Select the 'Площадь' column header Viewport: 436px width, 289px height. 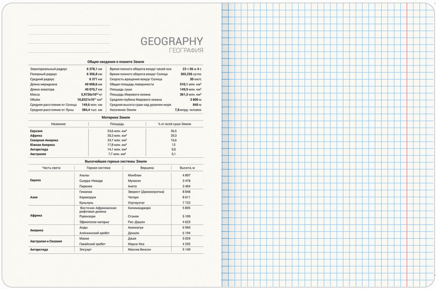pyautogui.click(x=117, y=124)
